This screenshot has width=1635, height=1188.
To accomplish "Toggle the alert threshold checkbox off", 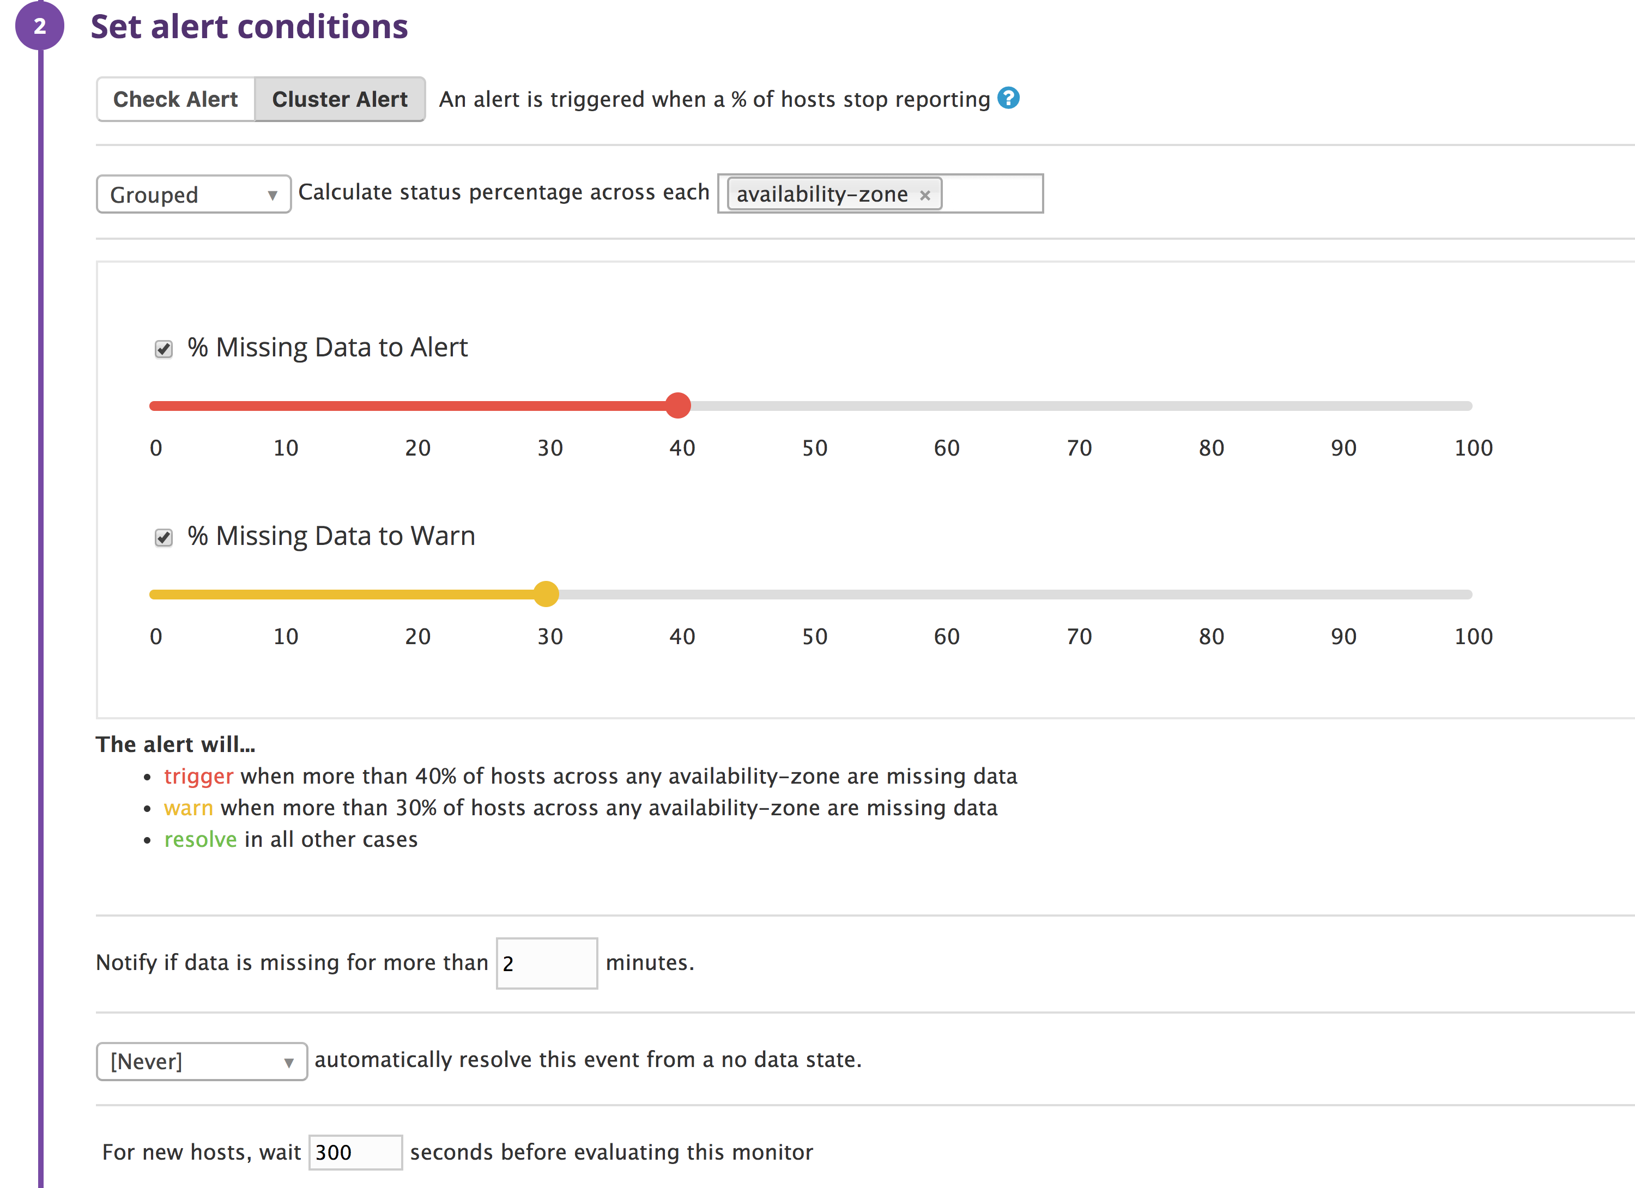I will pos(163,349).
